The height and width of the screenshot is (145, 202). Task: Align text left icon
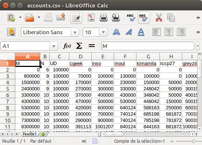pyautogui.click(x=157, y=32)
